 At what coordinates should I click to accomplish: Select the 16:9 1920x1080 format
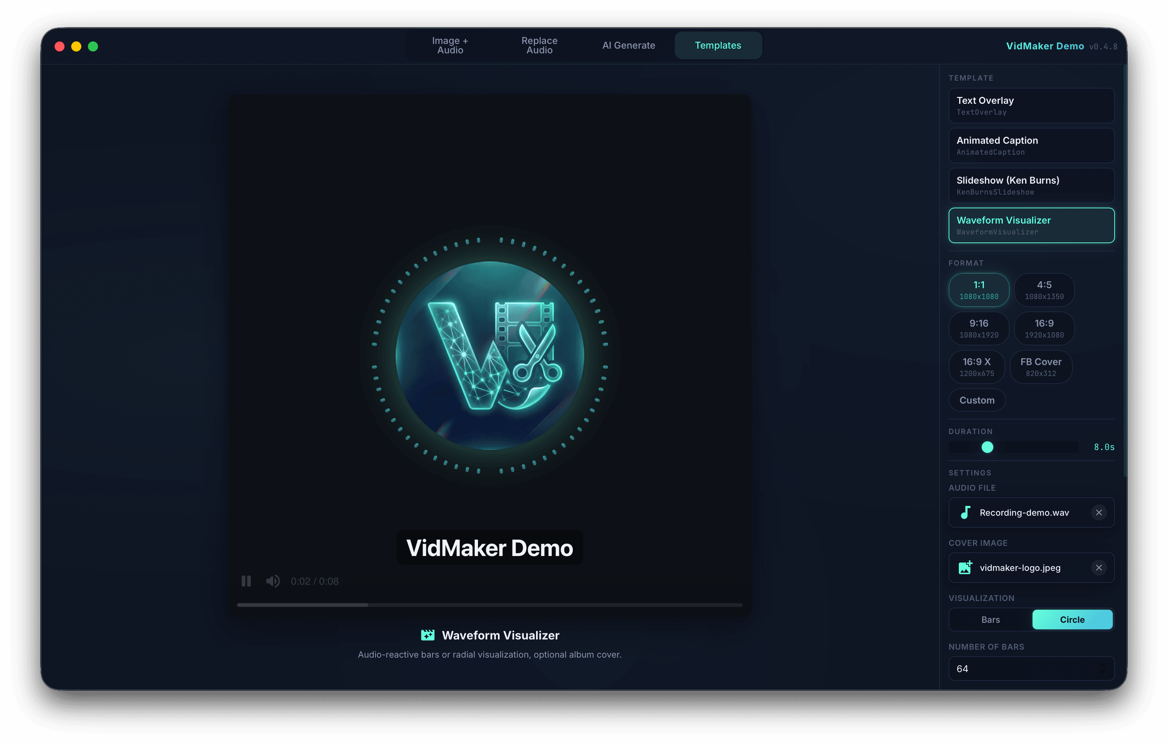click(1044, 328)
